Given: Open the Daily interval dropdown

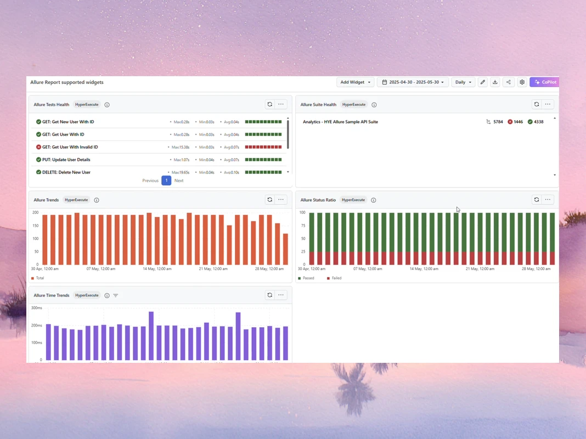Looking at the screenshot, I should coord(463,82).
